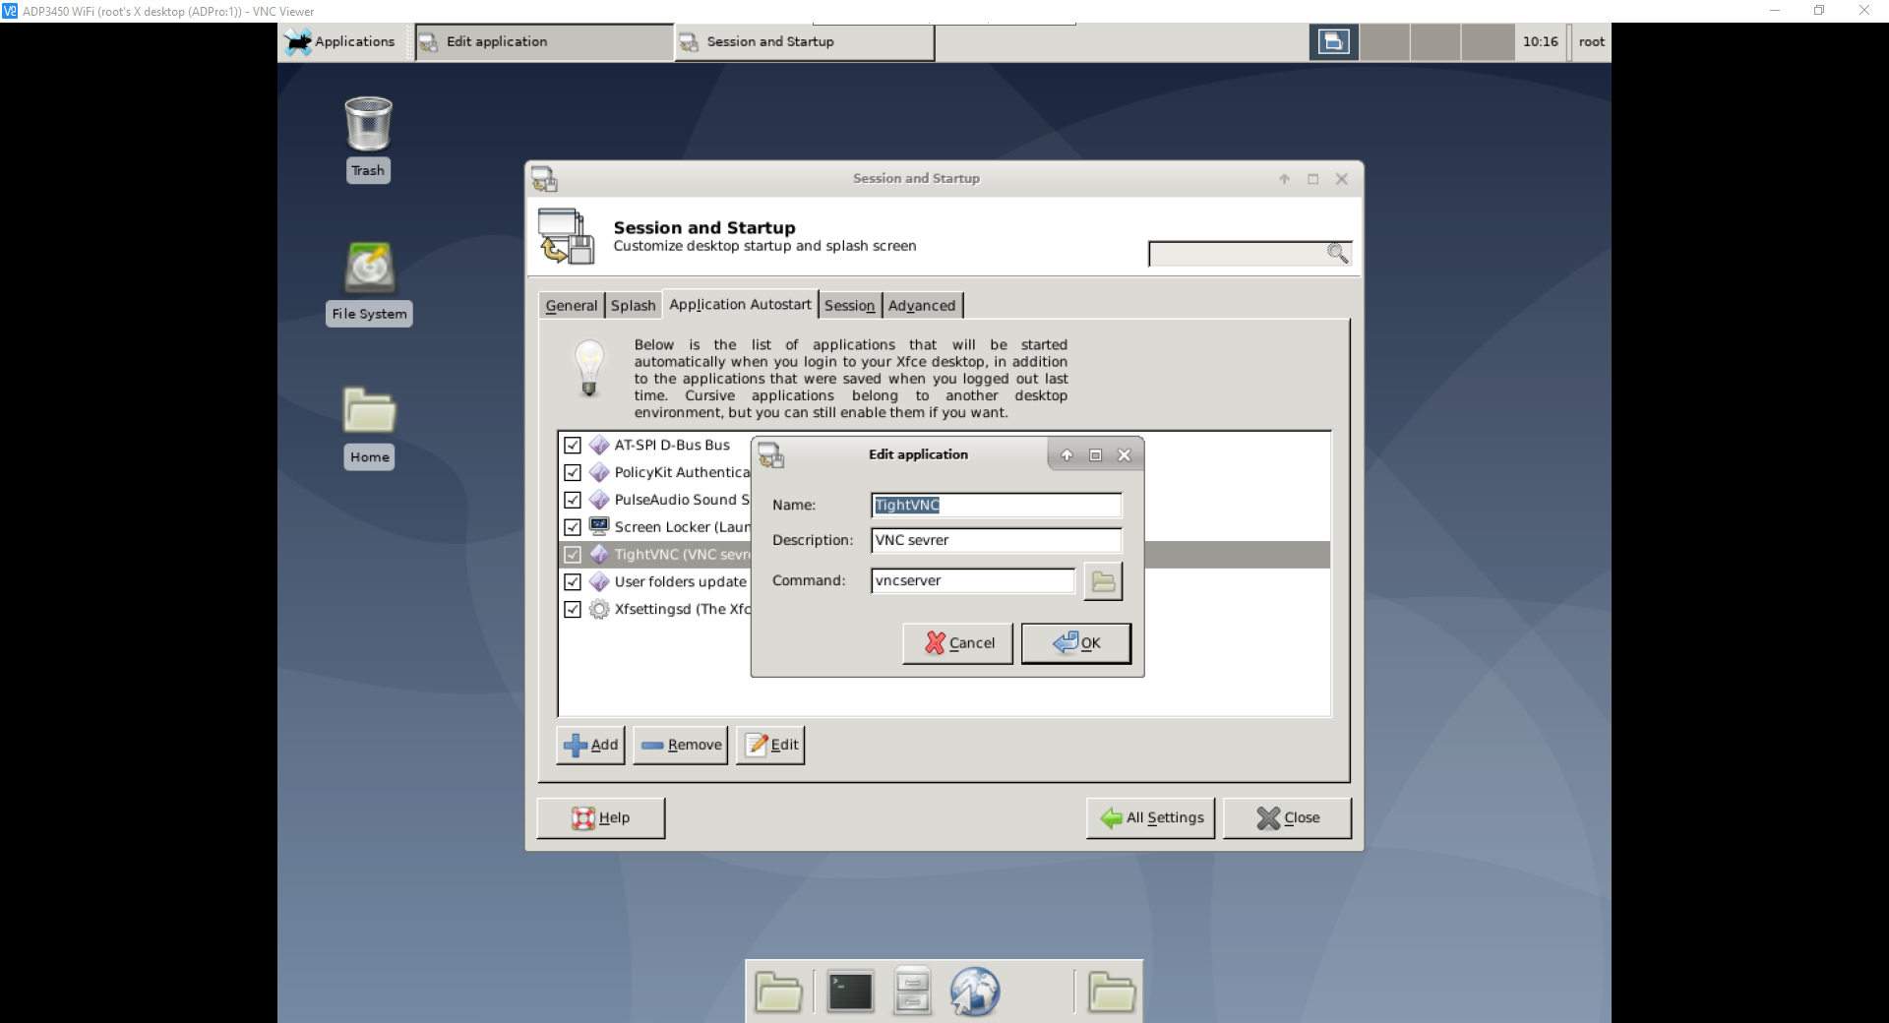1889x1023 pixels.
Task: Confirm Edit application with OK
Action: click(x=1075, y=643)
